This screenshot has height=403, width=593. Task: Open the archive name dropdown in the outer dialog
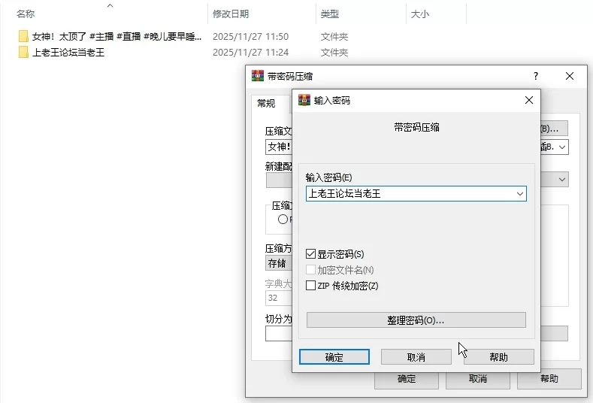pos(561,147)
